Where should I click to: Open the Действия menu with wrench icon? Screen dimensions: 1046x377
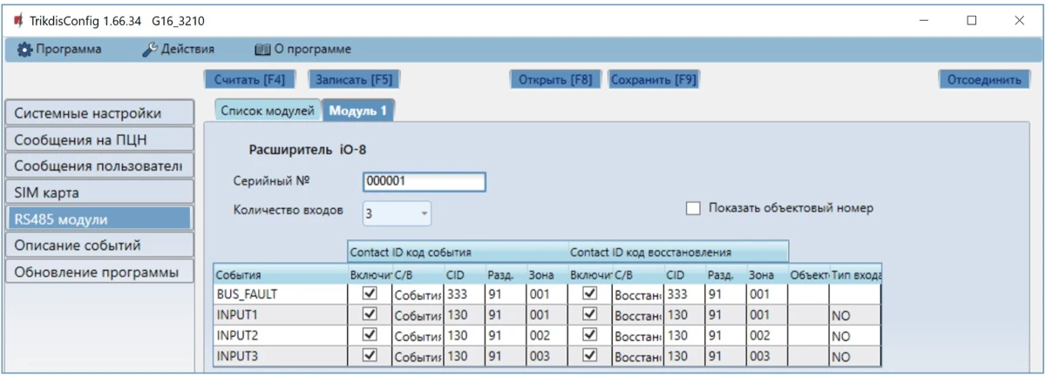click(x=178, y=50)
